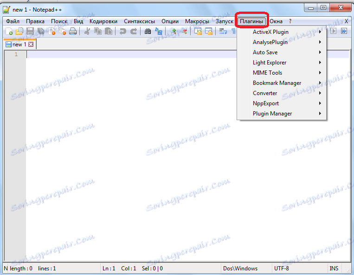Screen dimensions: 354x275
Task: Open Find with the binoculars icon
Action: (148, 31)
